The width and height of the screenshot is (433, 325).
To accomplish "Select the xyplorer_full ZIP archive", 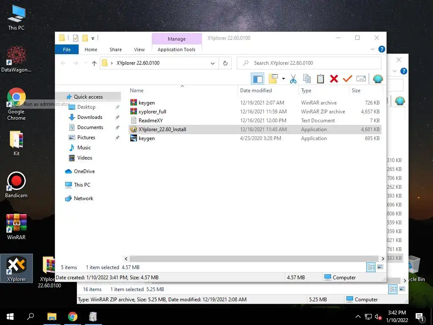I will (255, 112).
